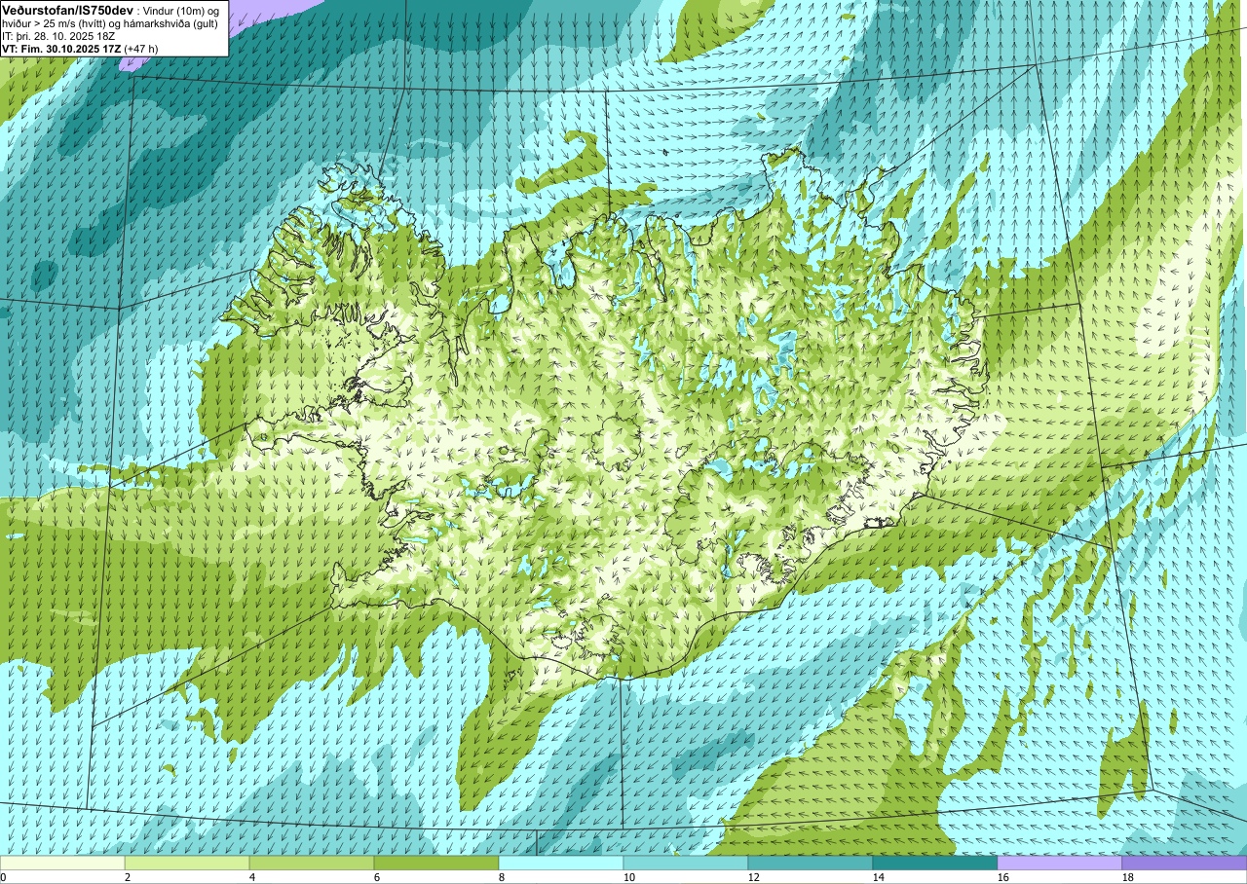The image size is (1247, 884).
Task: Click the "Veðurstofan/IS750dev" title text
Action: coord(68,10)
